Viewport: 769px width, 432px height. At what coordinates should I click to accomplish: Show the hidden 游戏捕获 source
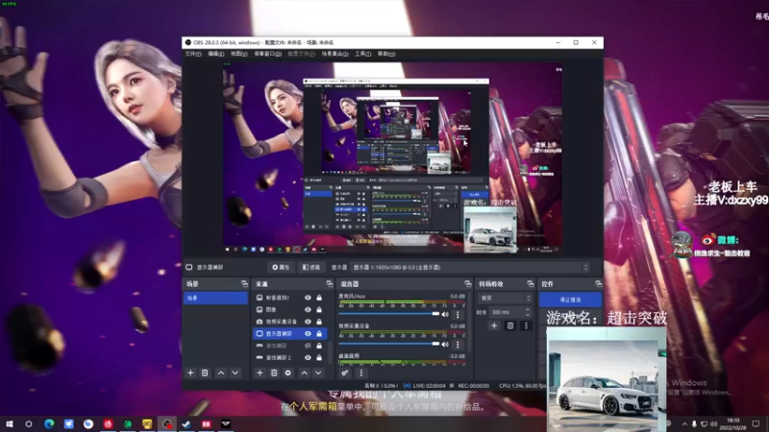point(308,346)
